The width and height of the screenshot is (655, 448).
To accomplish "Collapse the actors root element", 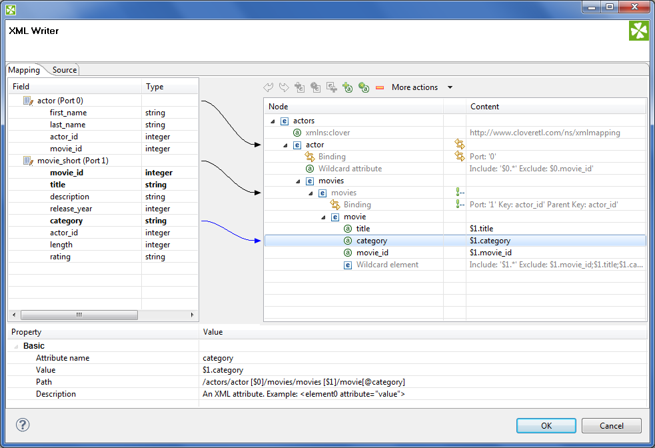I will 273,121.
